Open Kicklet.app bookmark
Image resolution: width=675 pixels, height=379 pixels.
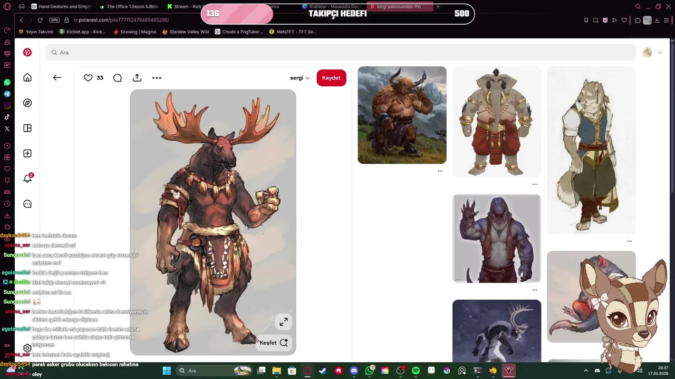pos(82,32)
